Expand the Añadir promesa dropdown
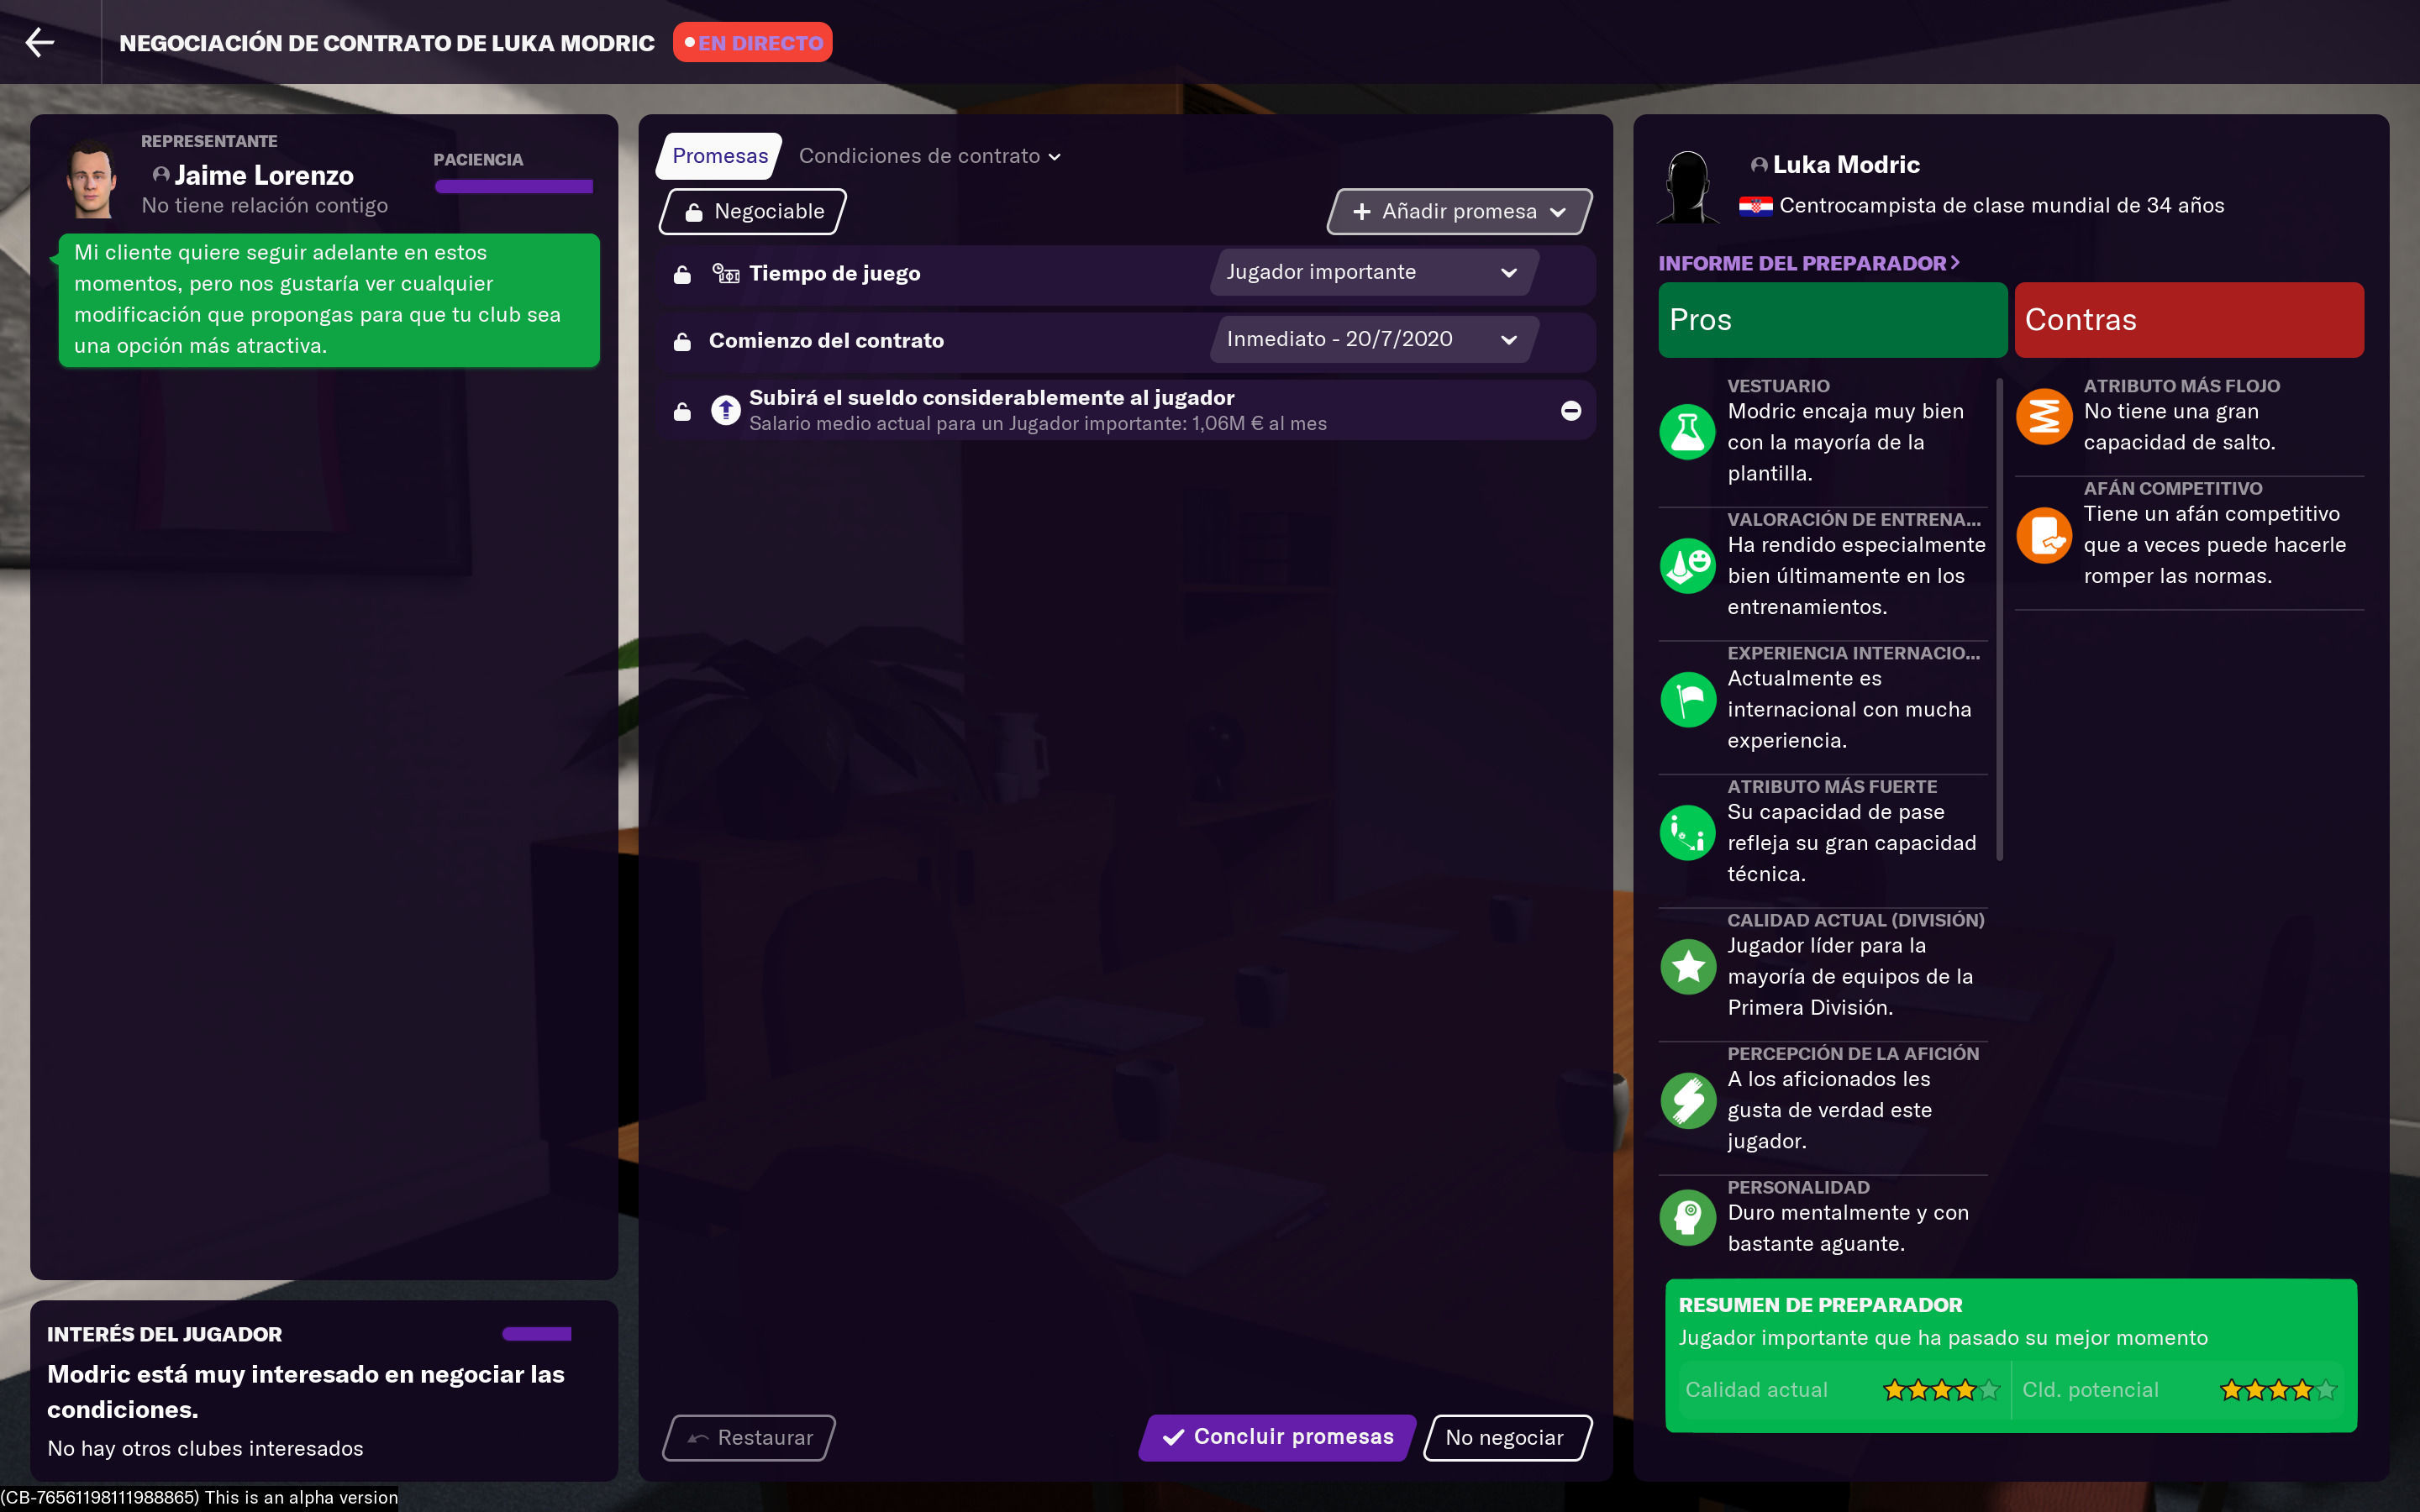 [x=1459, y=211]
